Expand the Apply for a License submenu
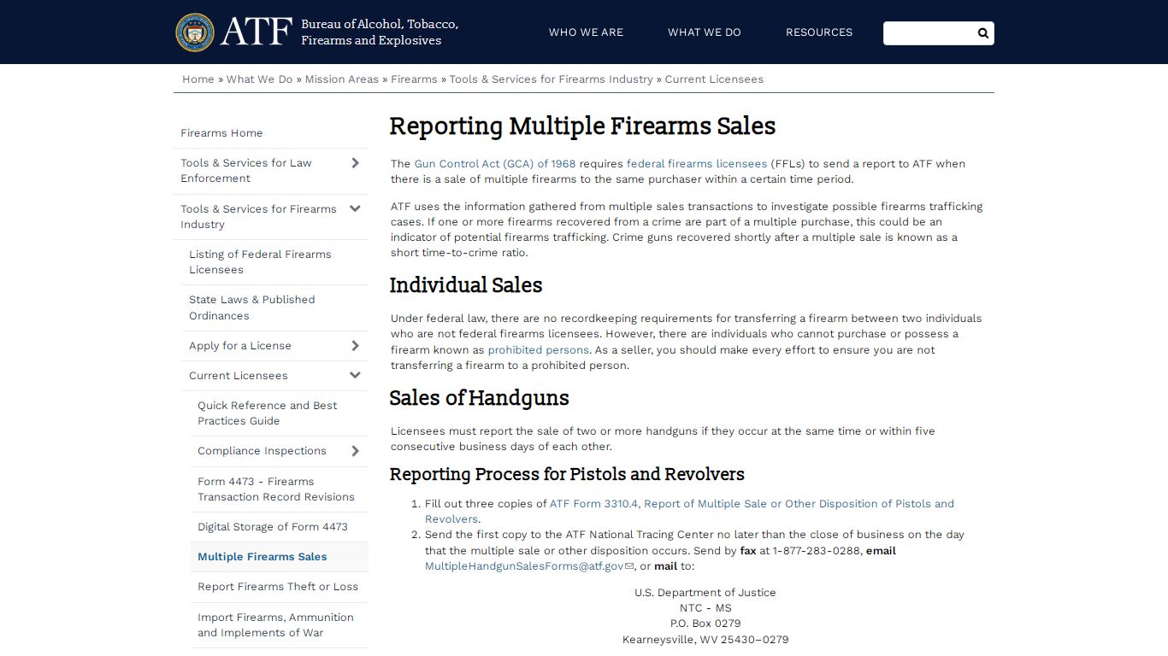 356,346
